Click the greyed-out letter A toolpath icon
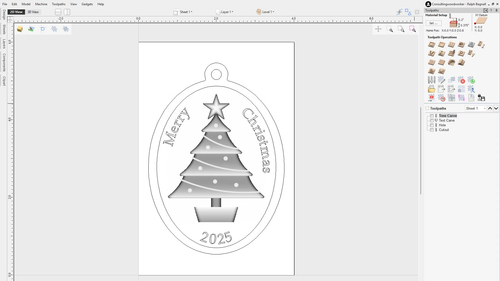500x281 pixels. point(471,45)
